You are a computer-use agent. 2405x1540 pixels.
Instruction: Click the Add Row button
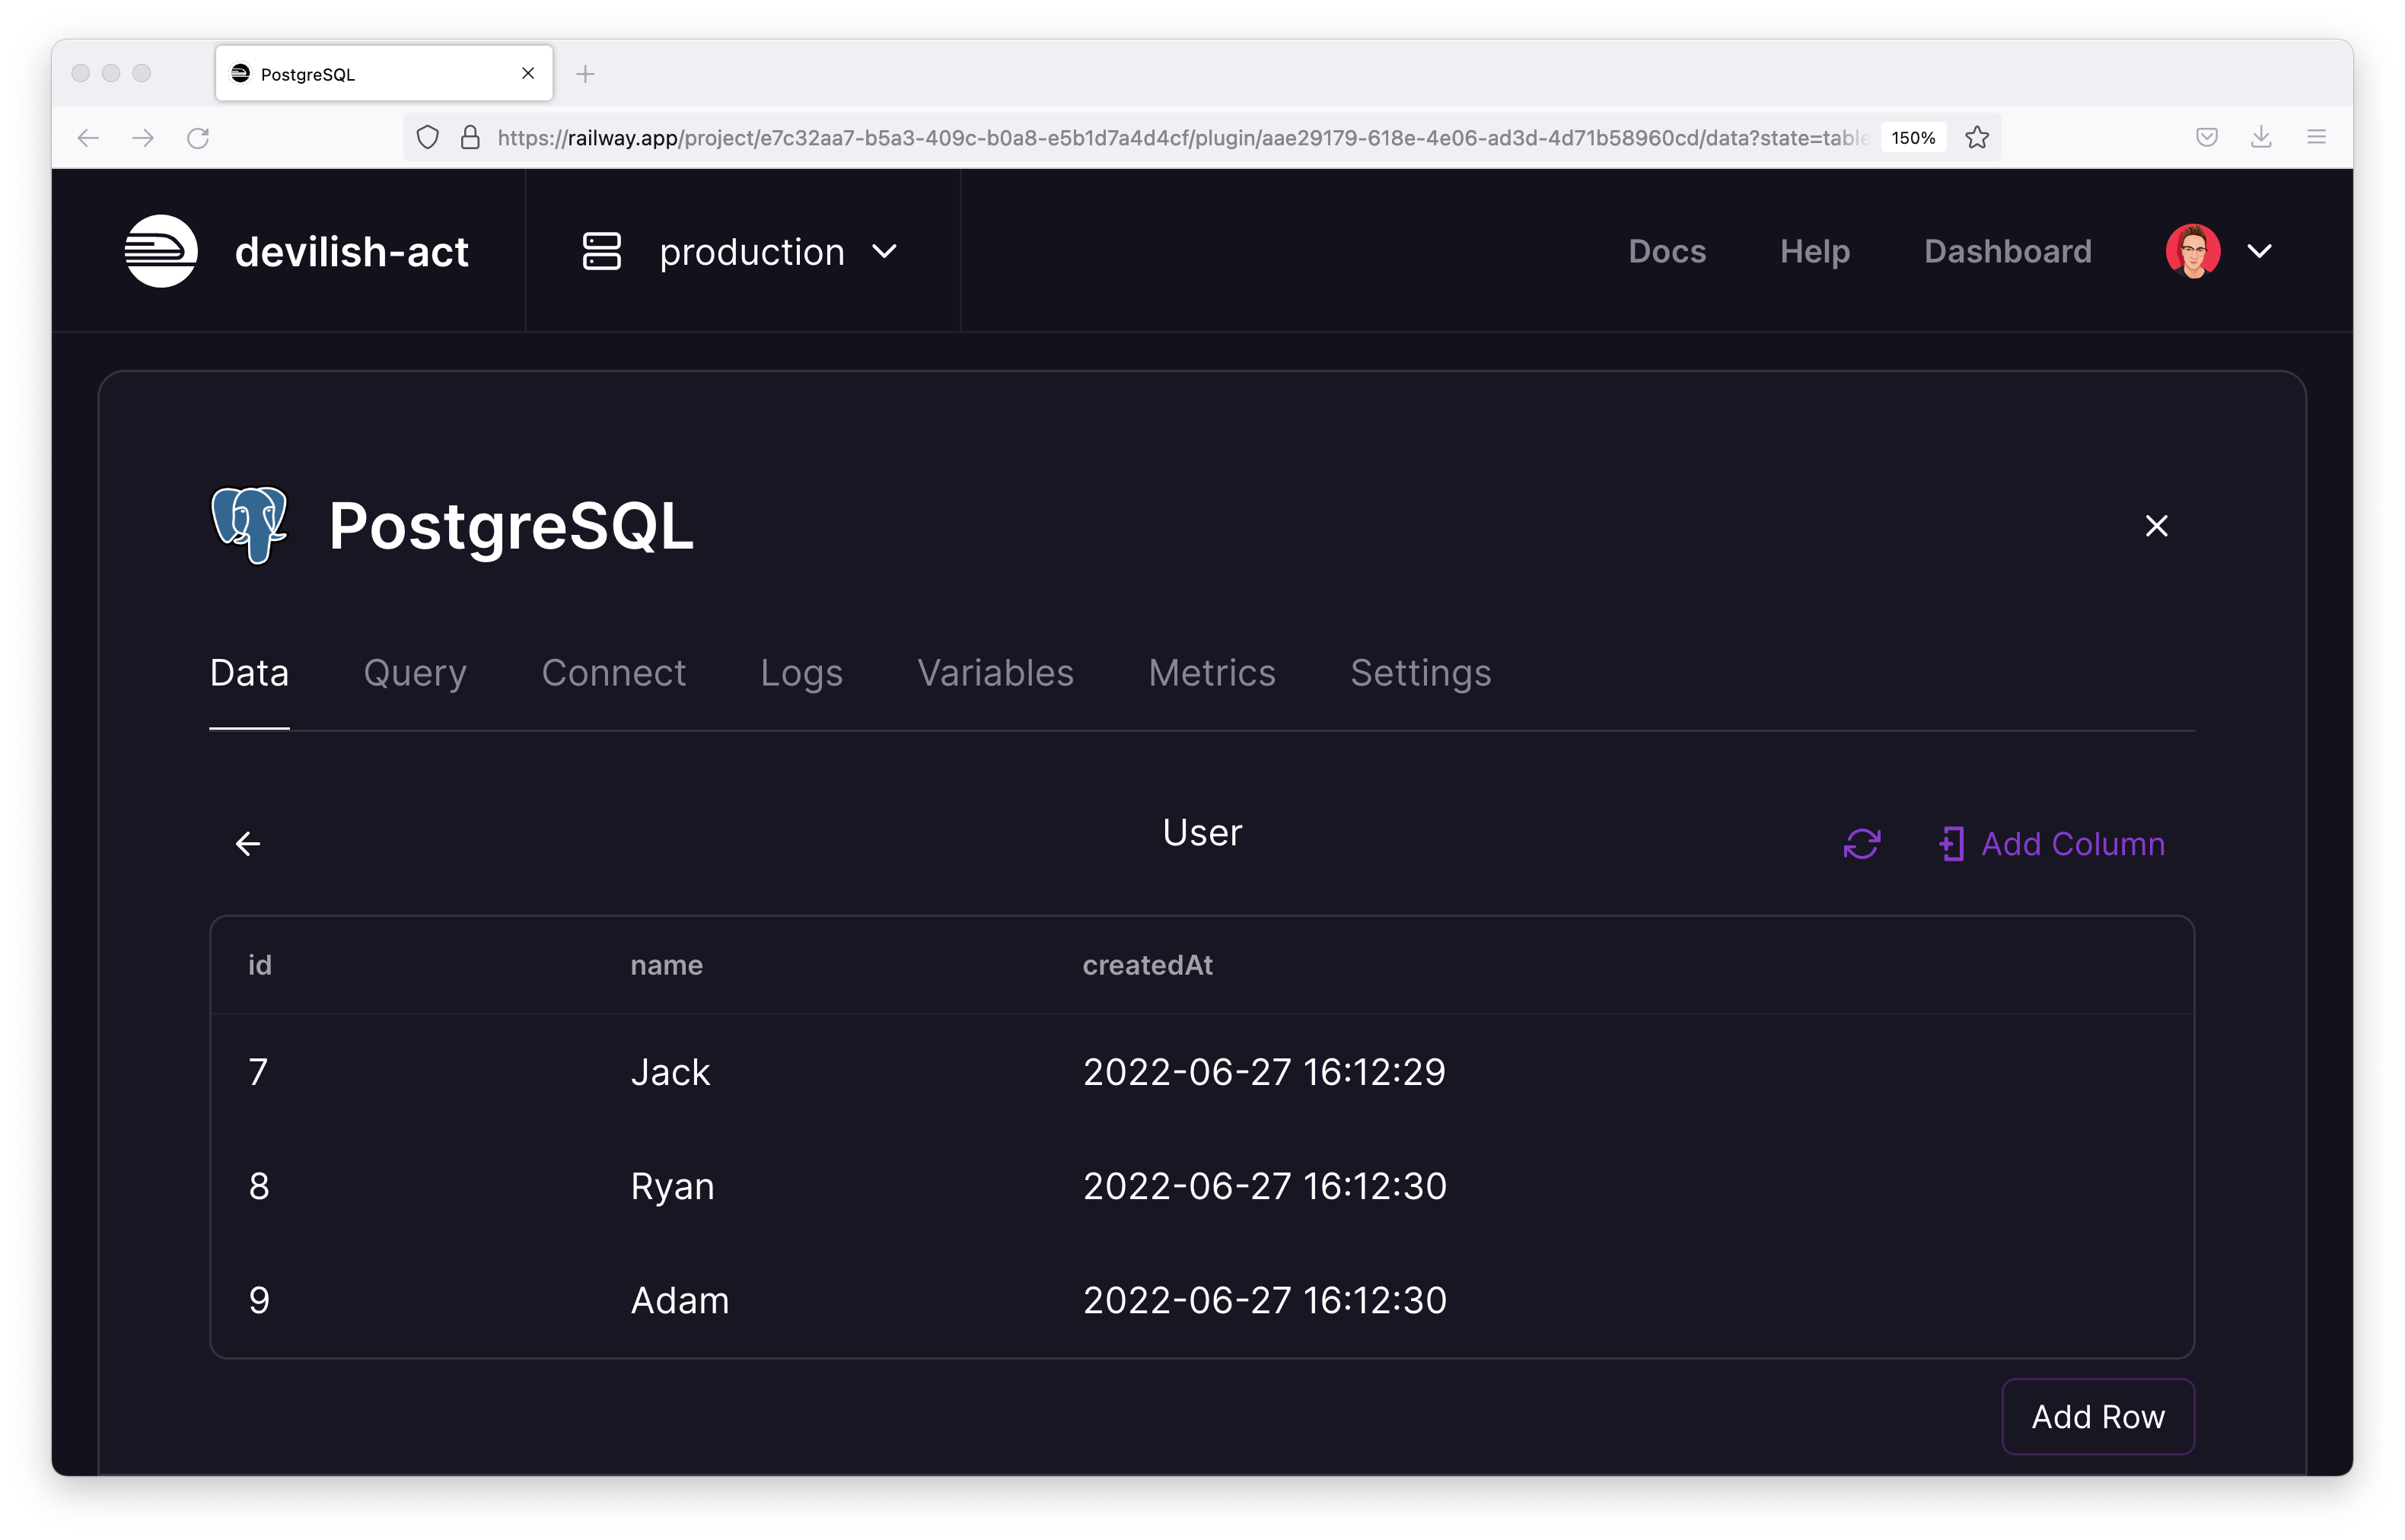(x=2097, y=1416)
